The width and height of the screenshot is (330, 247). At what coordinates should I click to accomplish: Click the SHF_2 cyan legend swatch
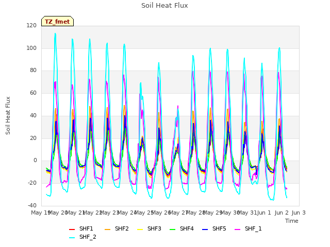tap(72, 238)
